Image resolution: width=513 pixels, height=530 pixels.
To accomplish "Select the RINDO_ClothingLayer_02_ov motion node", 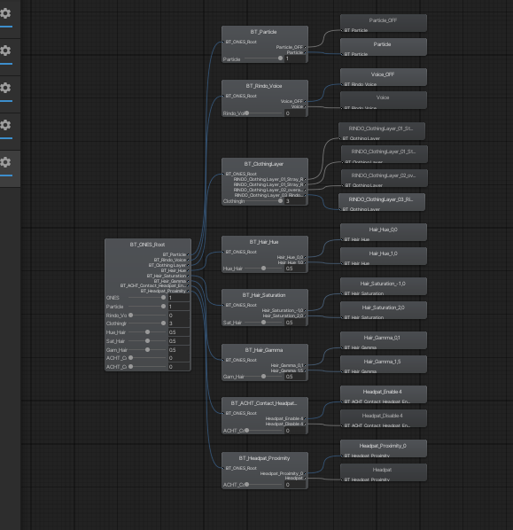I will point(385,178).
